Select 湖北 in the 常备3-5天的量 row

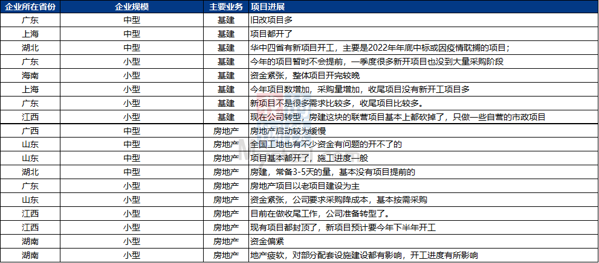pos(30,173)
